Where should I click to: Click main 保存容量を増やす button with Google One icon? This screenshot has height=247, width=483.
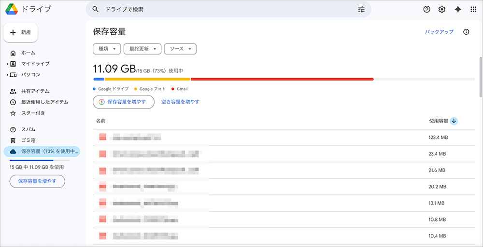click(124, 102)
